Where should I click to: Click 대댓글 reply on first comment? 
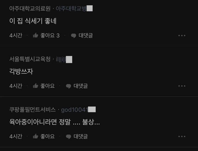pyautogui.click(x=86, y=35)
